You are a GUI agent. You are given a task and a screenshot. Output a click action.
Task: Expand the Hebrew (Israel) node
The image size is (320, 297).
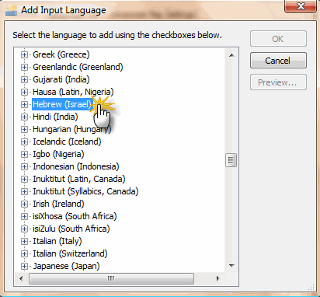[x=24, y=104]
